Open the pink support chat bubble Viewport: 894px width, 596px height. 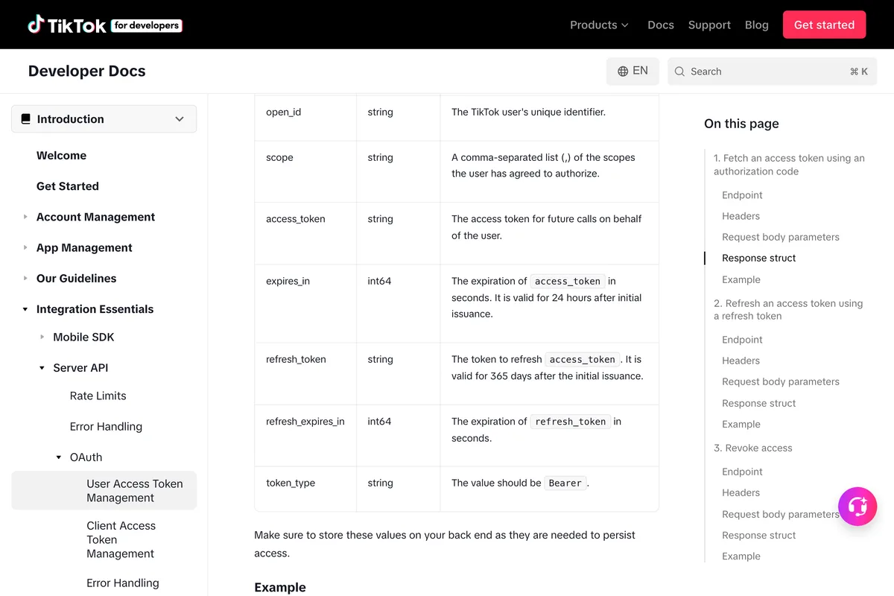coord(857,507)
